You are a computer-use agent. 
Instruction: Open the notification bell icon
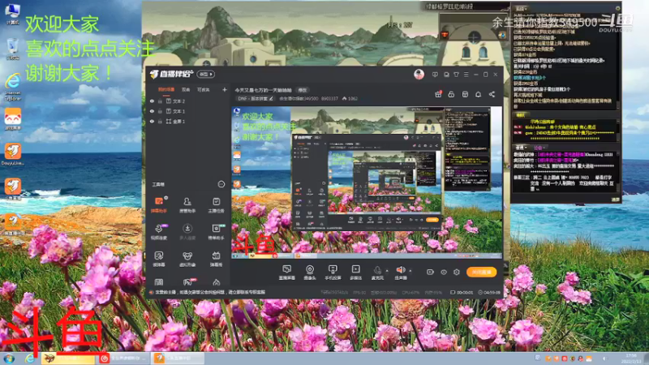(x=478, y=94)
